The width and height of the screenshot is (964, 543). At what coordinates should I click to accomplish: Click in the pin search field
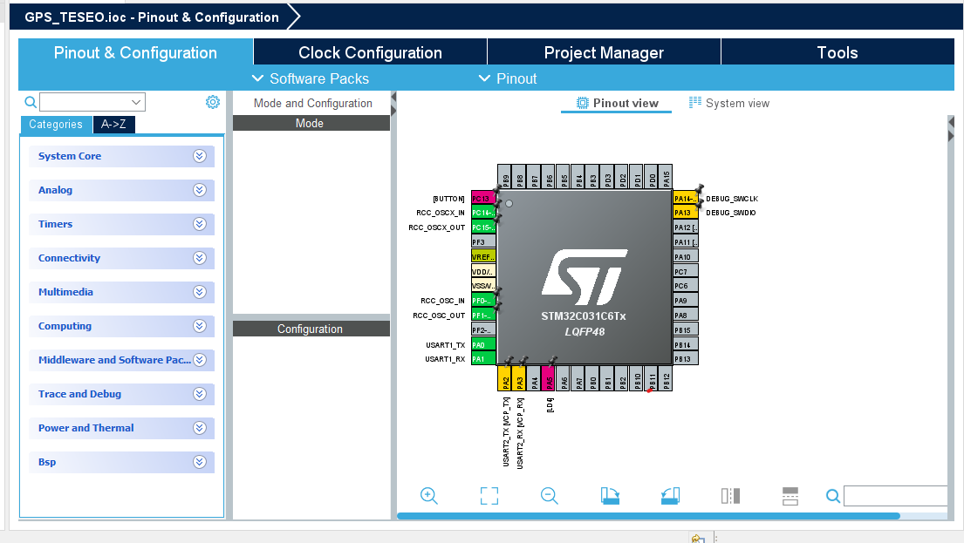click(895, 496)
